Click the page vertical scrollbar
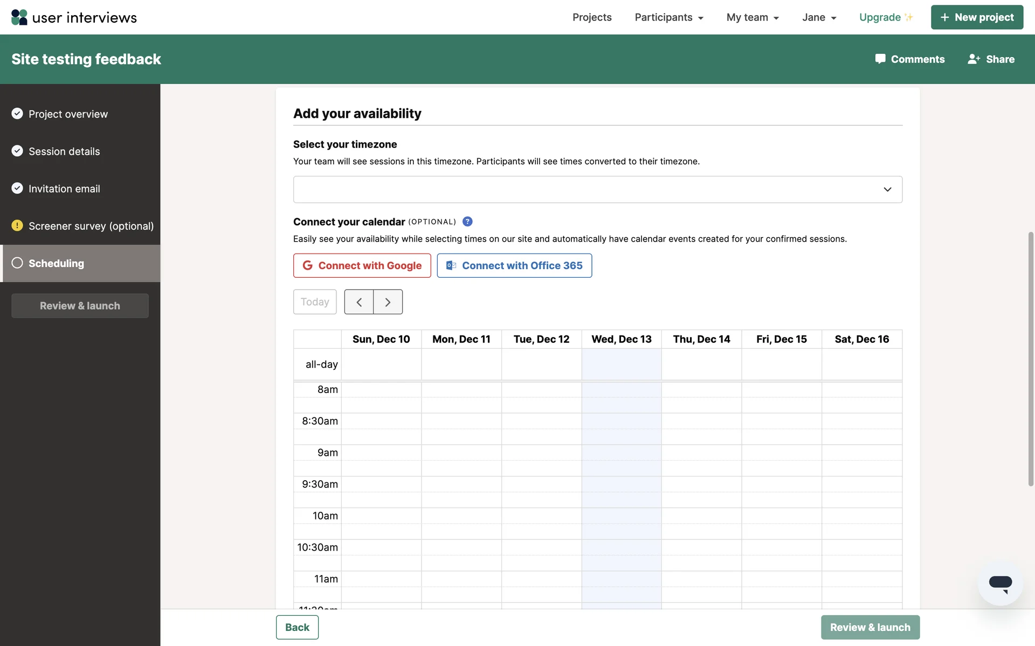1035x646 pixels. (x=1031, y=359)
